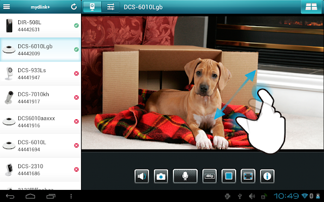The height and width of the screenshot is (202, 324).
Task: Tap the Bluetooth status icon
Action: tap(311, 196)
